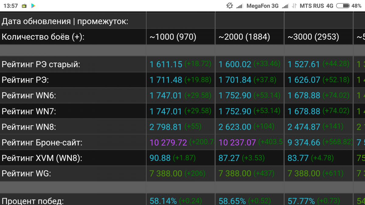Viewport: 365px width, 205px height.
Task: Tap the MTS RUS 4G carrier label
Action: point(316,6)
